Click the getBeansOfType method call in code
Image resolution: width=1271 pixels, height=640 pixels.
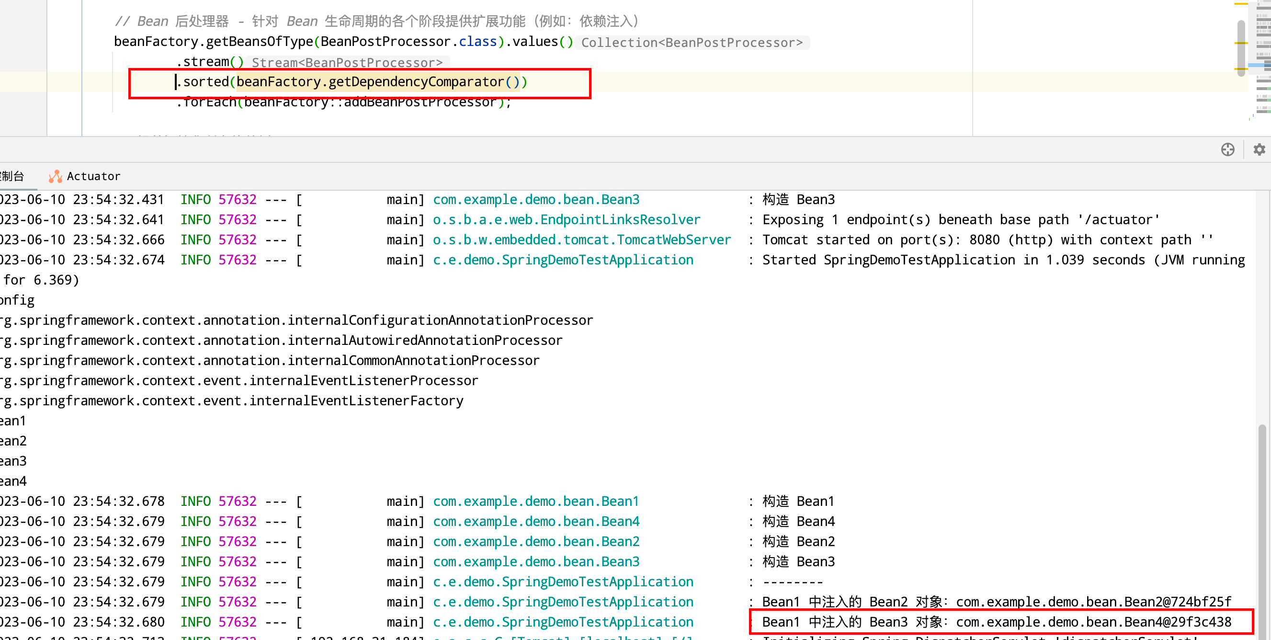260,42
